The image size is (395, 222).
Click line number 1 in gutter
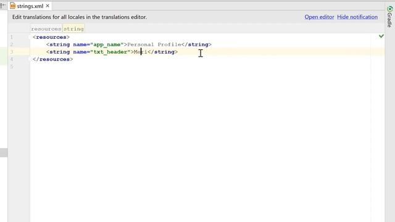point(12,37)
